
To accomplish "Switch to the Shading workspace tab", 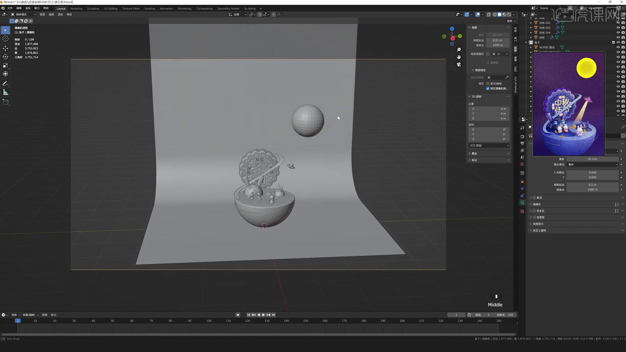I will (150, 8).
